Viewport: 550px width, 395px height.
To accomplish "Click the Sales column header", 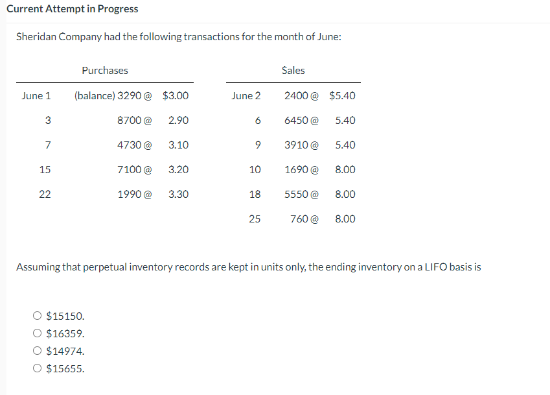I will pyautogui.click(x=293, y=70).
